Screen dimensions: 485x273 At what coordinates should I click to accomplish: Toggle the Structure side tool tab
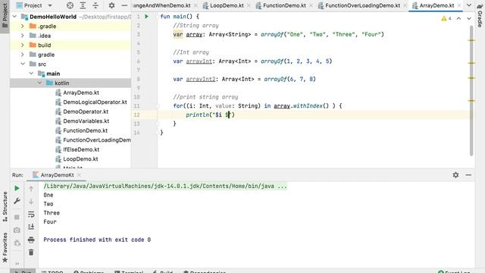[x=5, y=206]
